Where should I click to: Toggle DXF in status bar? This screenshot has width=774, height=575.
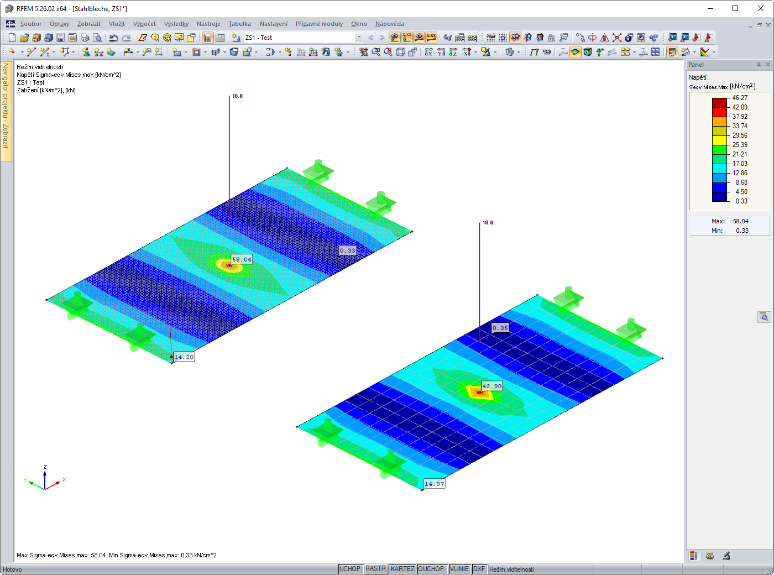point(479,569)
